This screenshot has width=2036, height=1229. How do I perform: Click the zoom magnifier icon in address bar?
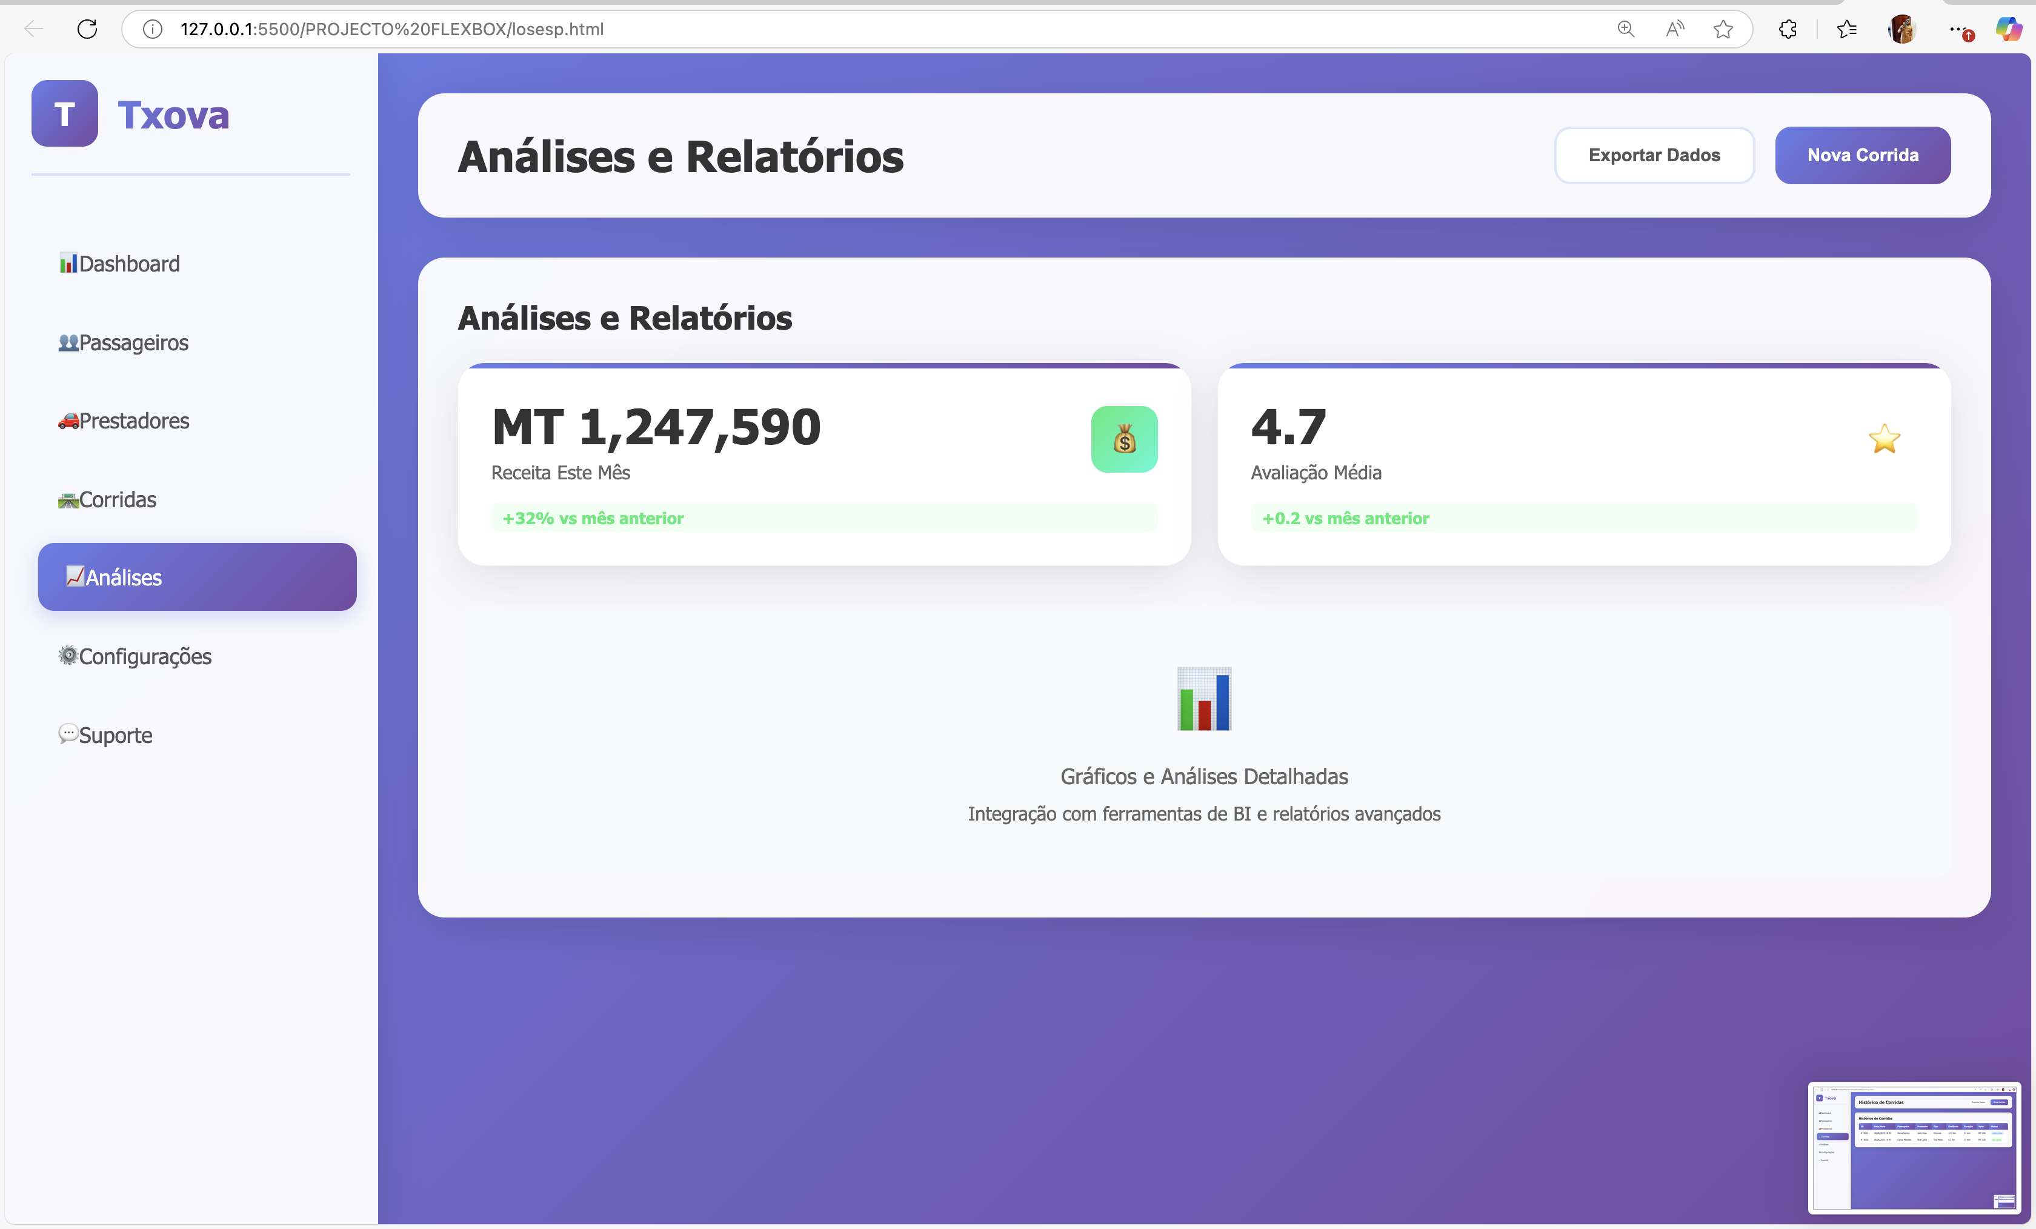pyautogui.click(x=1625, y=29)
